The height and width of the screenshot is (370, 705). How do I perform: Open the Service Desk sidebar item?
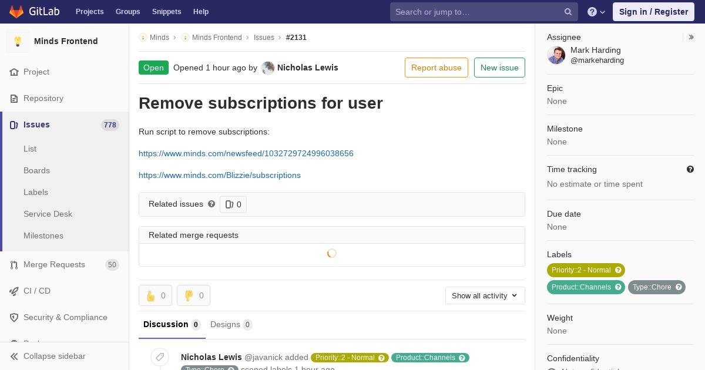(x=48, y=214)
